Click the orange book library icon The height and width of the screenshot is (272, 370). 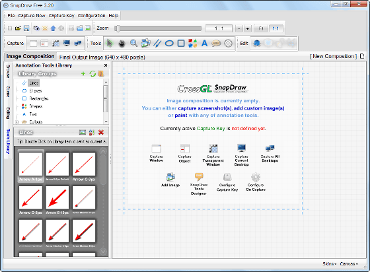101,74
